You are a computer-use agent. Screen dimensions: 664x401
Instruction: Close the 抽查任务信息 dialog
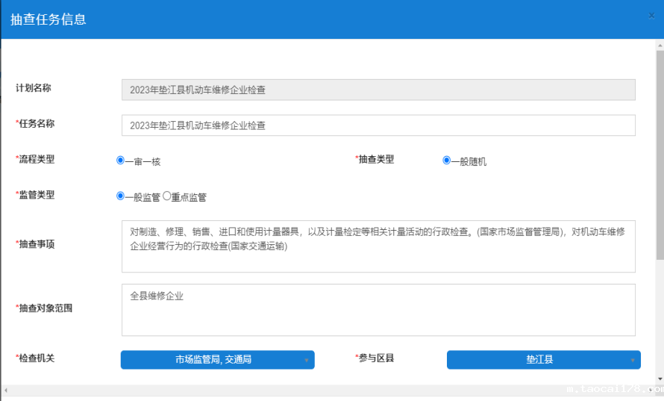[651, 16]
